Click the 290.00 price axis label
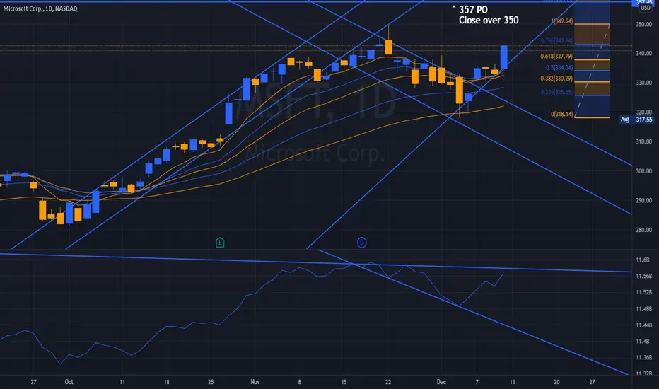 coord(644,201)
